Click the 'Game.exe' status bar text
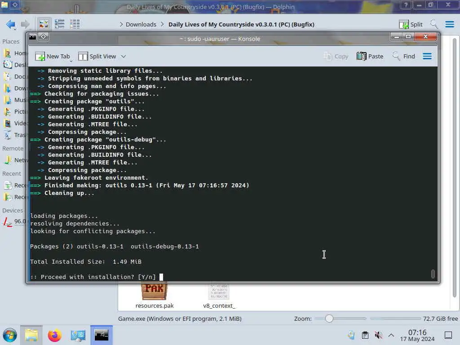This screenshot has width=460, height=345. [x=180, y=318]
